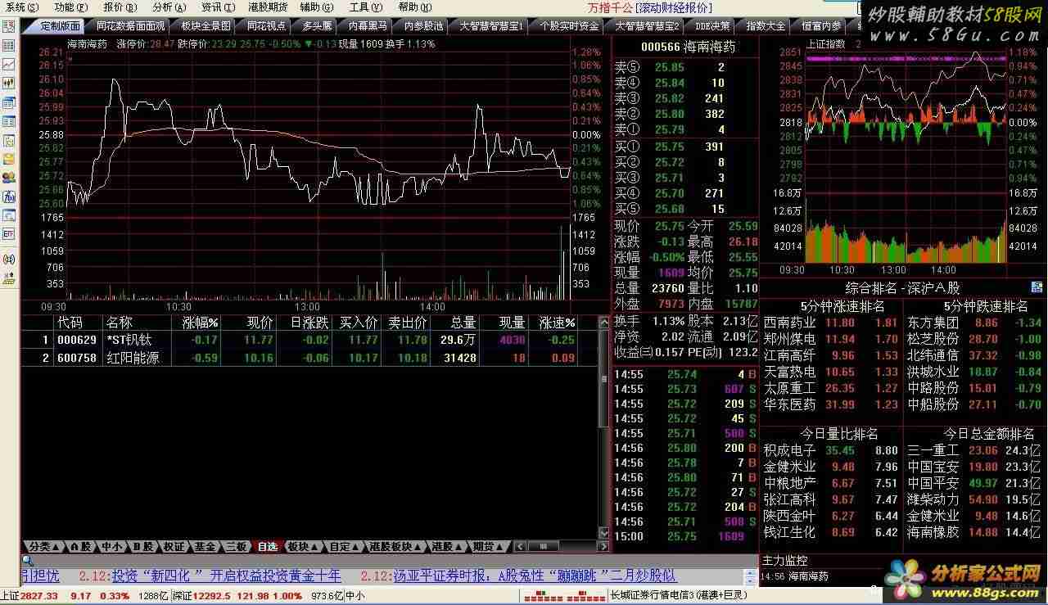Open the 功能(F) menu

tap(70, 7)
